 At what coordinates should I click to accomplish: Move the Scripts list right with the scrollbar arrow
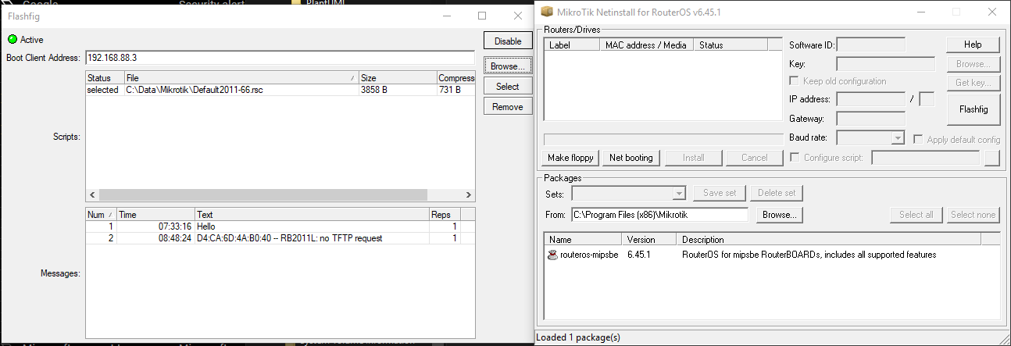tap(468, 194)
